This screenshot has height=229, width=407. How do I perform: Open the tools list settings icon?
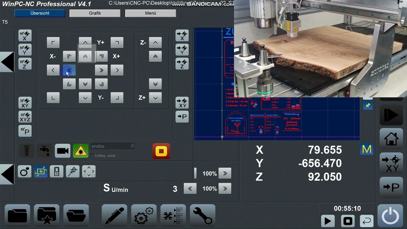click(173, 216)
